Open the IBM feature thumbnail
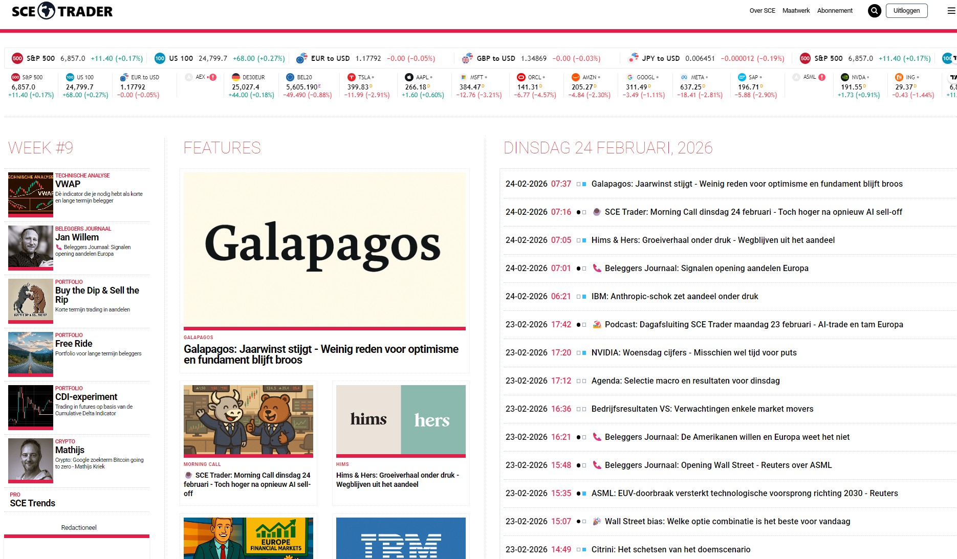This screenshot has height=559, width=957. [x=401, y=538]
